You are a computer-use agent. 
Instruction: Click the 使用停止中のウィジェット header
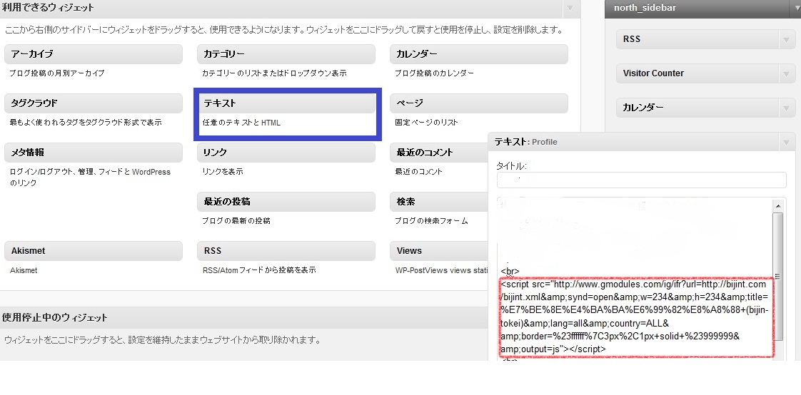[244, 317]
